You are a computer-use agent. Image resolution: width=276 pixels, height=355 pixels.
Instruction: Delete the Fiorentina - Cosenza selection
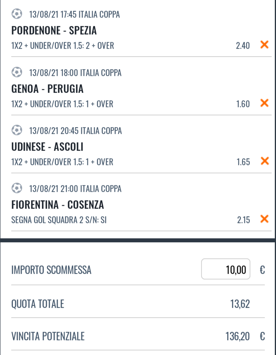click(x=264, y=219)
